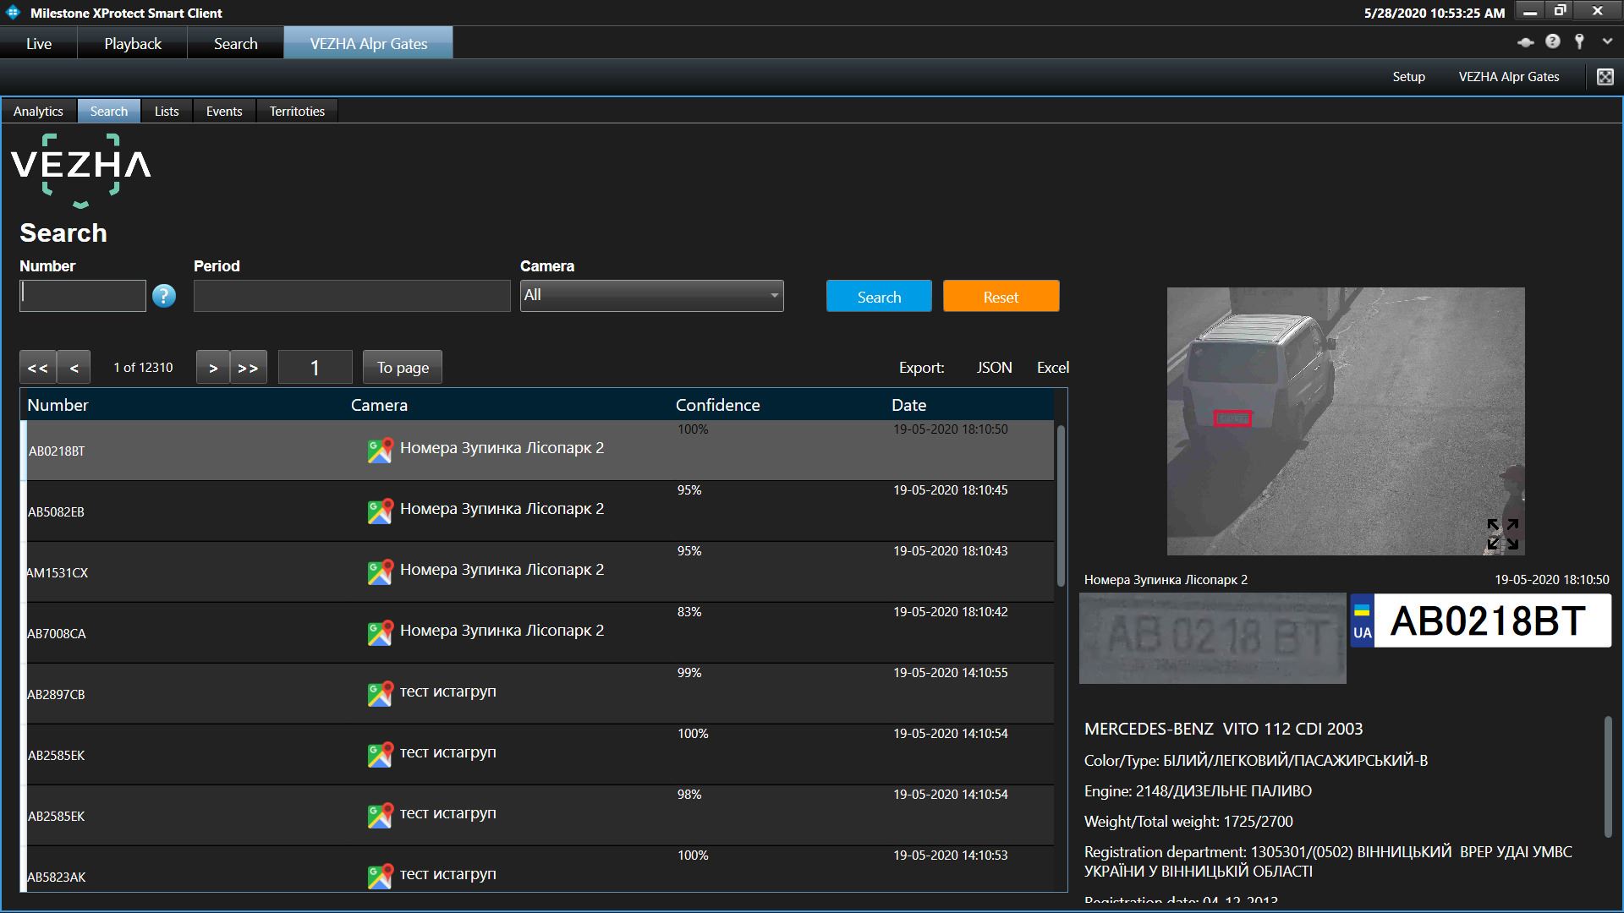This screenshot has height=913, width=1624.
Task: Click the vehicle camera snapshot image
Action: coord(1346,421)
